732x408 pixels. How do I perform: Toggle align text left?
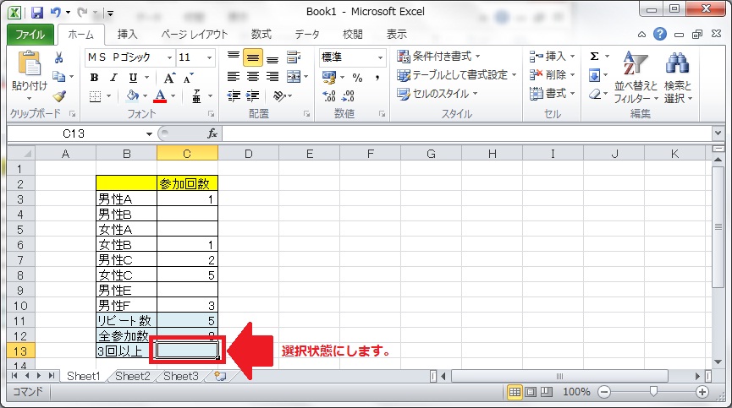click(234, 76)
